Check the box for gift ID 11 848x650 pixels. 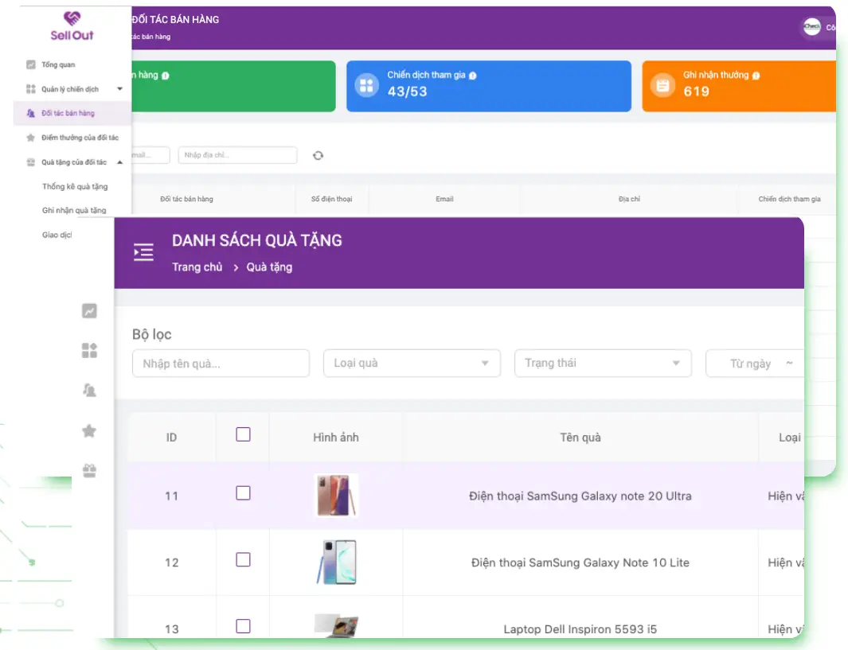pyautogui.click(x=244, y=493)
